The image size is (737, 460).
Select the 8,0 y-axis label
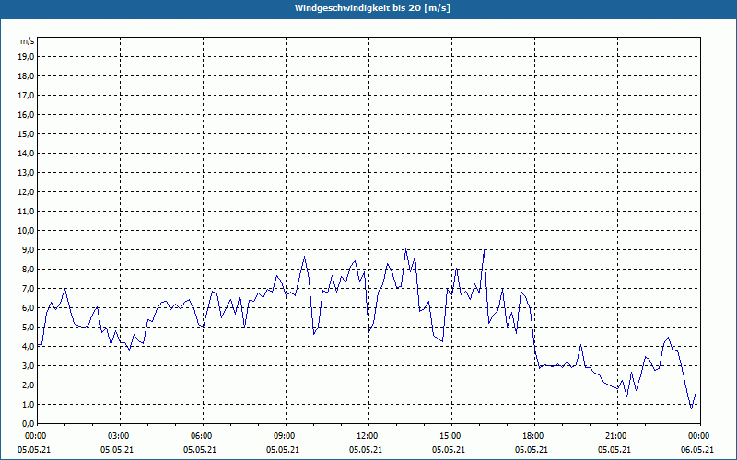click(x=28, y=269)
